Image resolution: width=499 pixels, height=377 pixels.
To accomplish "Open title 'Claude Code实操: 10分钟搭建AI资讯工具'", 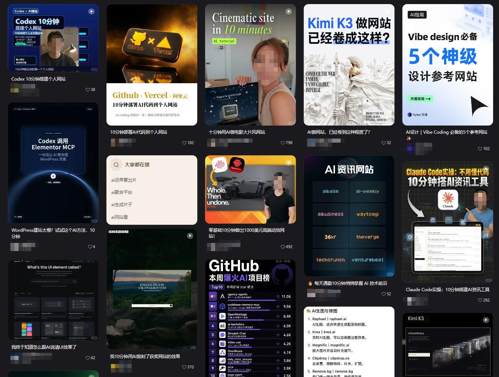I will point(448,290).
